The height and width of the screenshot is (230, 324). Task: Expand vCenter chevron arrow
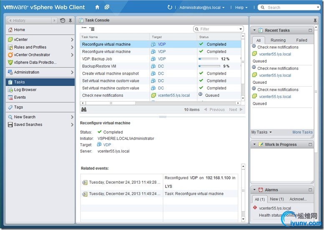pyautogui.click(x=72, y=40)
